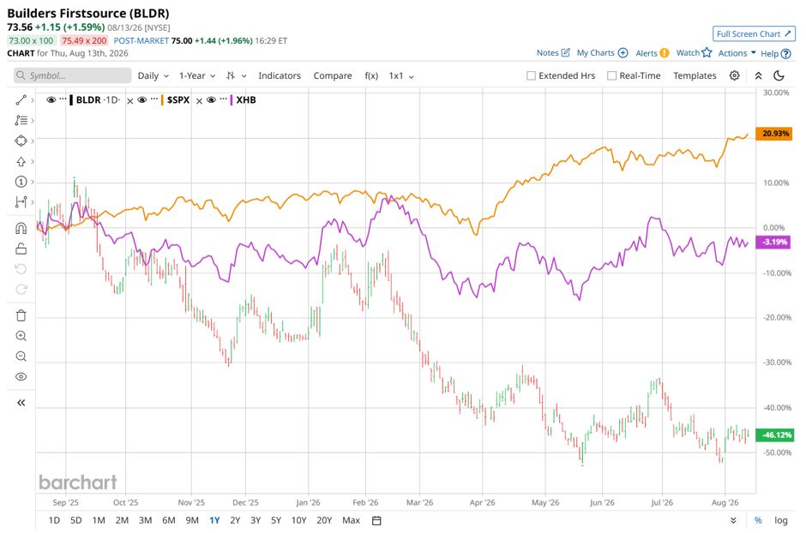Zoom out on the chart
806x533 pixels.
[21, 356]
